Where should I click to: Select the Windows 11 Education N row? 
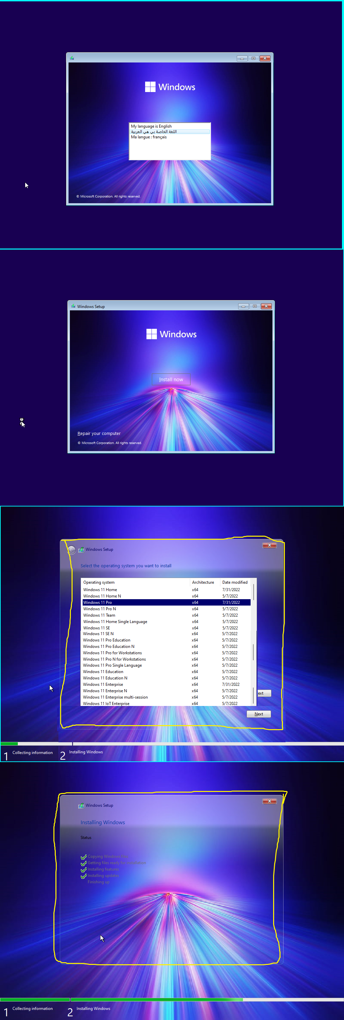[x=166, y=678]
